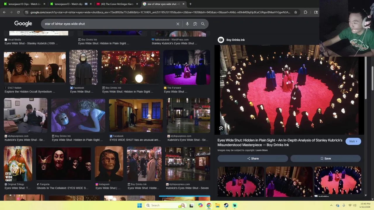Open the mask on pillow thumbnail

click(x=78, y=116)
